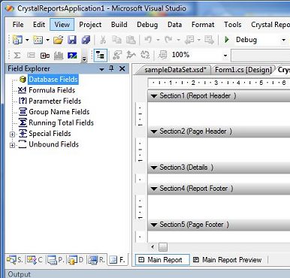Select the Main Report tab
Image resolution: width=290 pixels, height=278 pixels.
163,260
